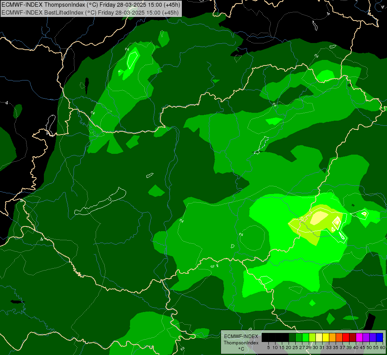387x355 pixels.
Task: Click the legend tick label 55
Action: [x=376, y=348]
